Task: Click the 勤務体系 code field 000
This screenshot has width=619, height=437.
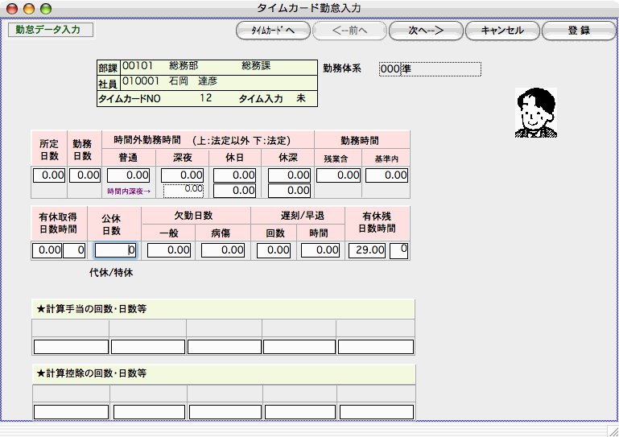Action: pos(389,69)
